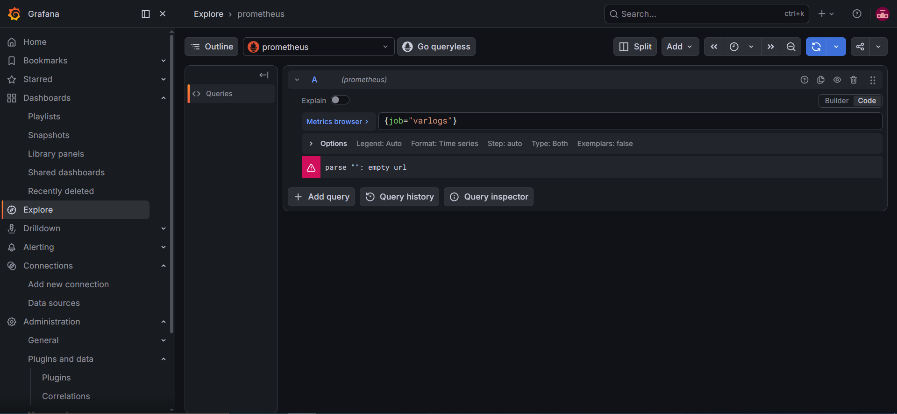
Task: Open the prometheus data source dropdown
Action: click(319, 47)
